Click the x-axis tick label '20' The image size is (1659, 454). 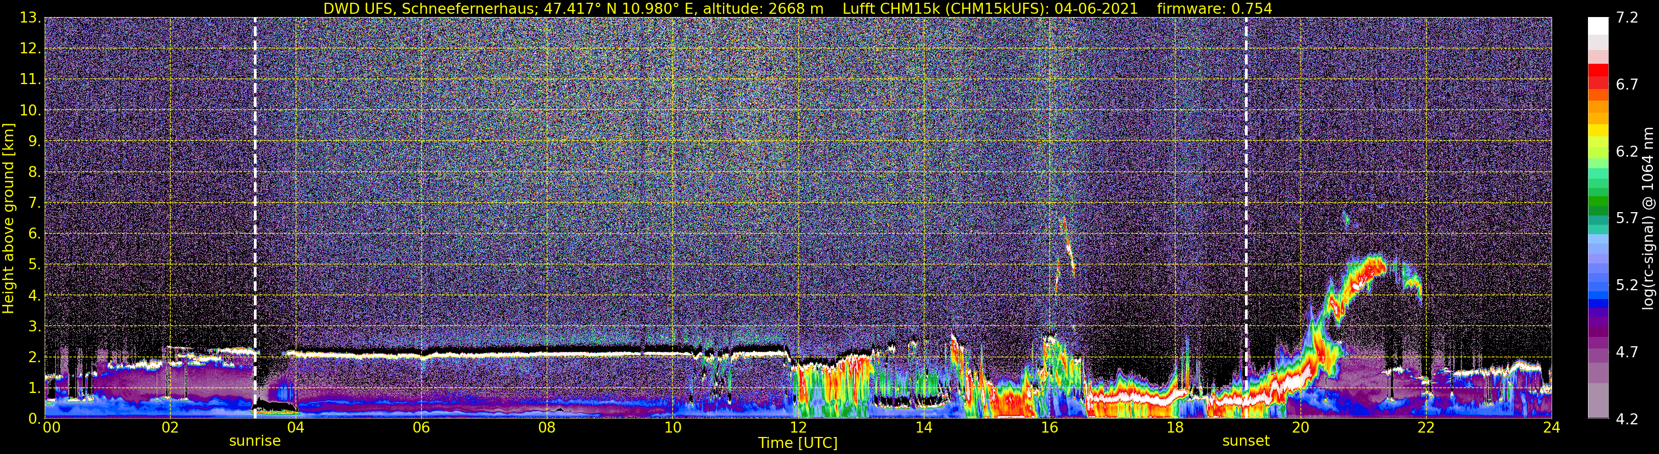(x=1301, y=428)
